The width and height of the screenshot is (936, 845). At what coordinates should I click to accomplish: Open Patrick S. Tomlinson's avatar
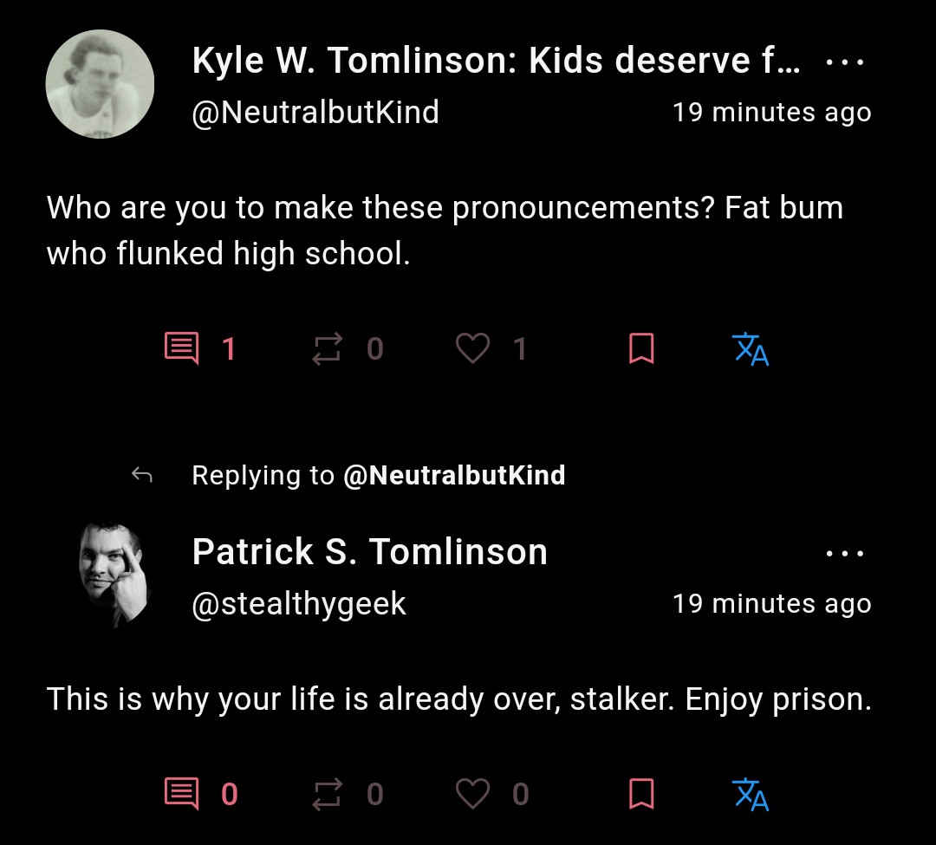coord(114,575)
